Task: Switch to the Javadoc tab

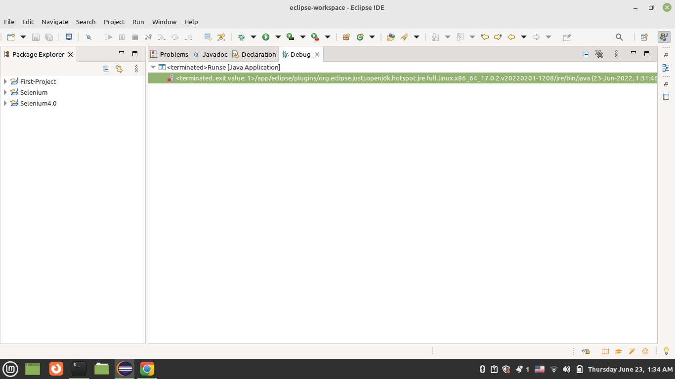Action: (x=211, y=54)
